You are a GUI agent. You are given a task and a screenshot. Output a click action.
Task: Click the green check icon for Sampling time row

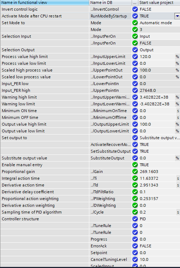[x=135, y=212]
